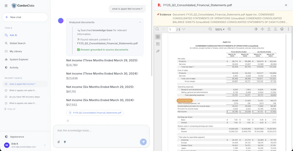293x151 pixels.
Task: Click the '$24,780' net income value in chat
Action: [x=72, y=65]
